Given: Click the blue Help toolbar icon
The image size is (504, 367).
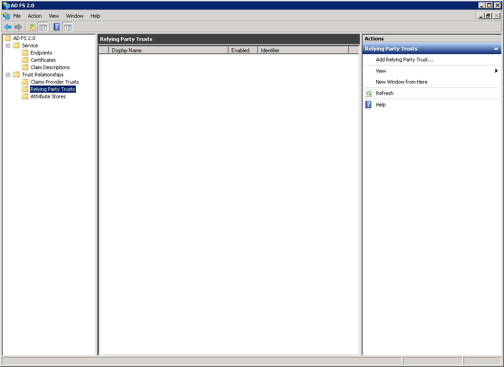Looking at the screenshot, I should pos(56,27).
